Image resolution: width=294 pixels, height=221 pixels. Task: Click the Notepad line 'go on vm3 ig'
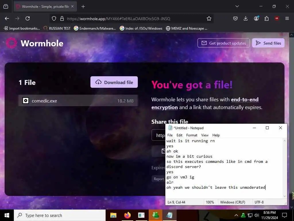[180, 177]
